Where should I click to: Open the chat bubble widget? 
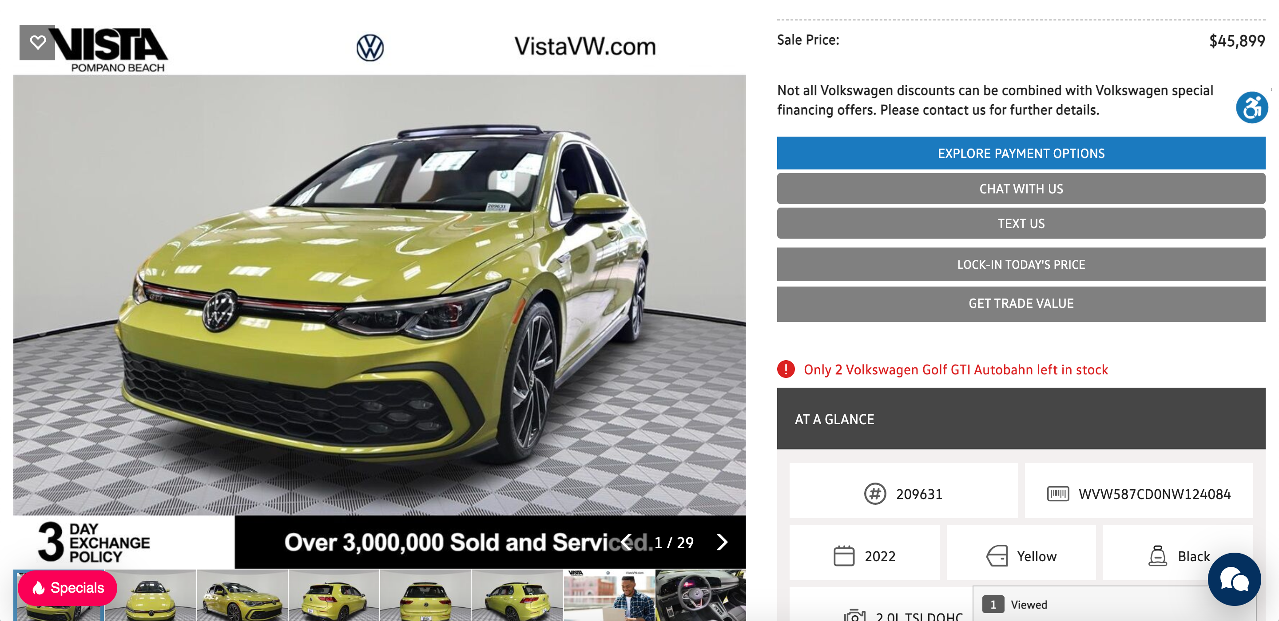[x=1234, y=579]
